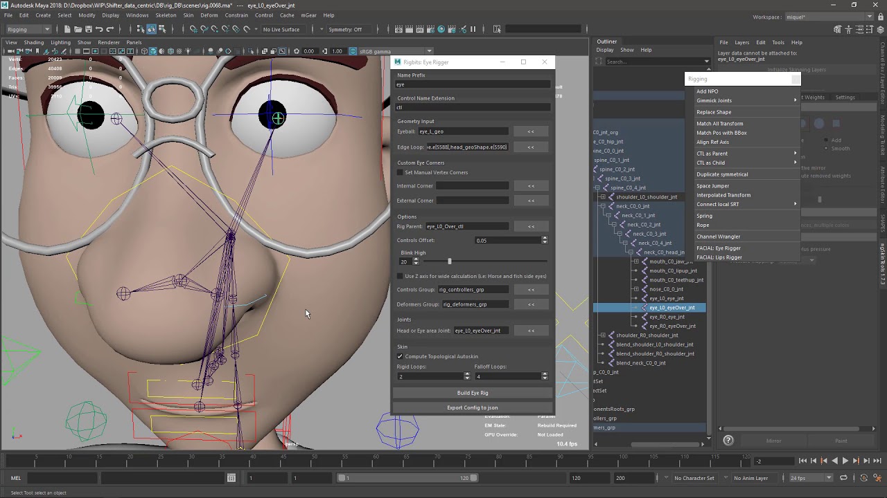Load selection into Rig Parent field
Viewport: 887px width, 498px height.
pos(531,226)
